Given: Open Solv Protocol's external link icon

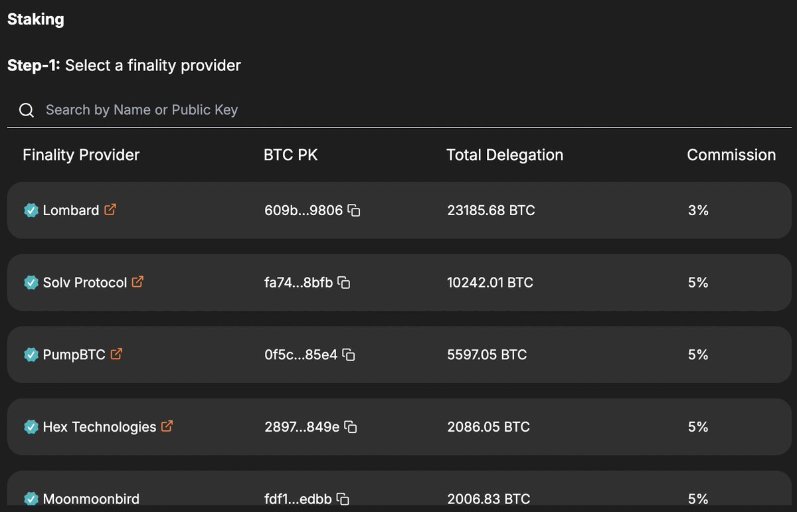Looking at the screenshot, I should pos(137,282).
